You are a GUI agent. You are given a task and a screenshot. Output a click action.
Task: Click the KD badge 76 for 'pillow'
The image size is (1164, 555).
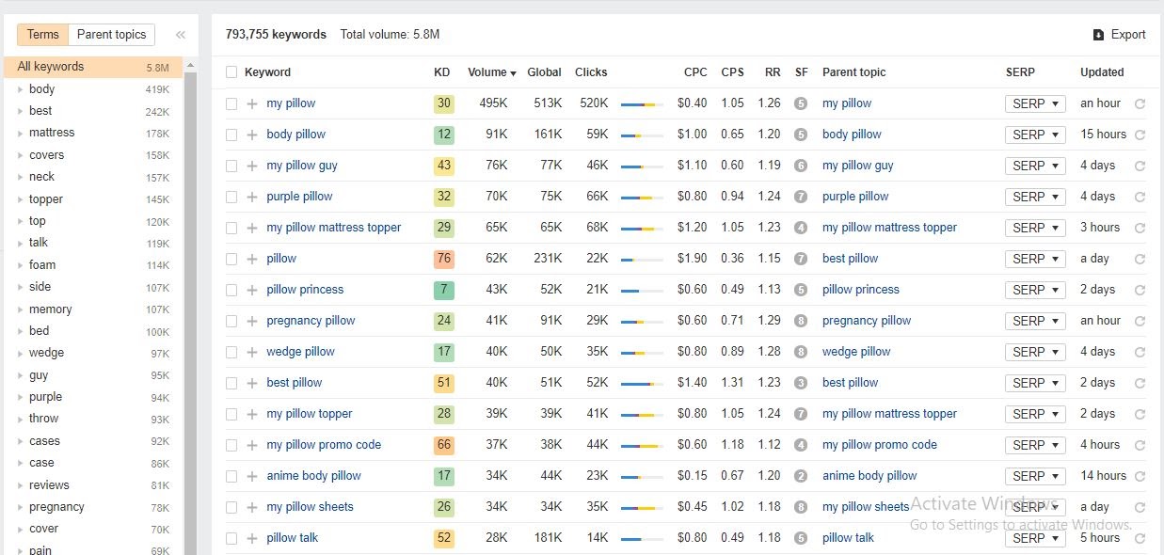(444, 259)
